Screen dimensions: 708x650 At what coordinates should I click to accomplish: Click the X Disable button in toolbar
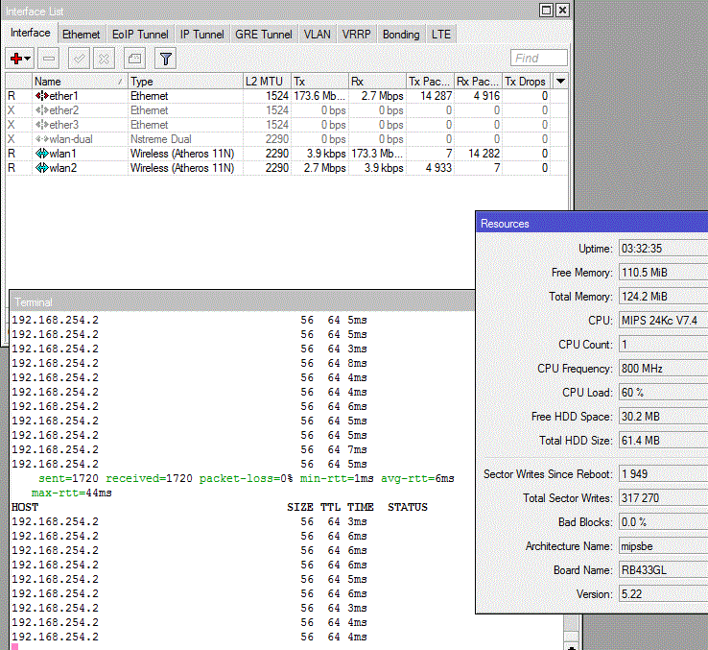point(104,59)
